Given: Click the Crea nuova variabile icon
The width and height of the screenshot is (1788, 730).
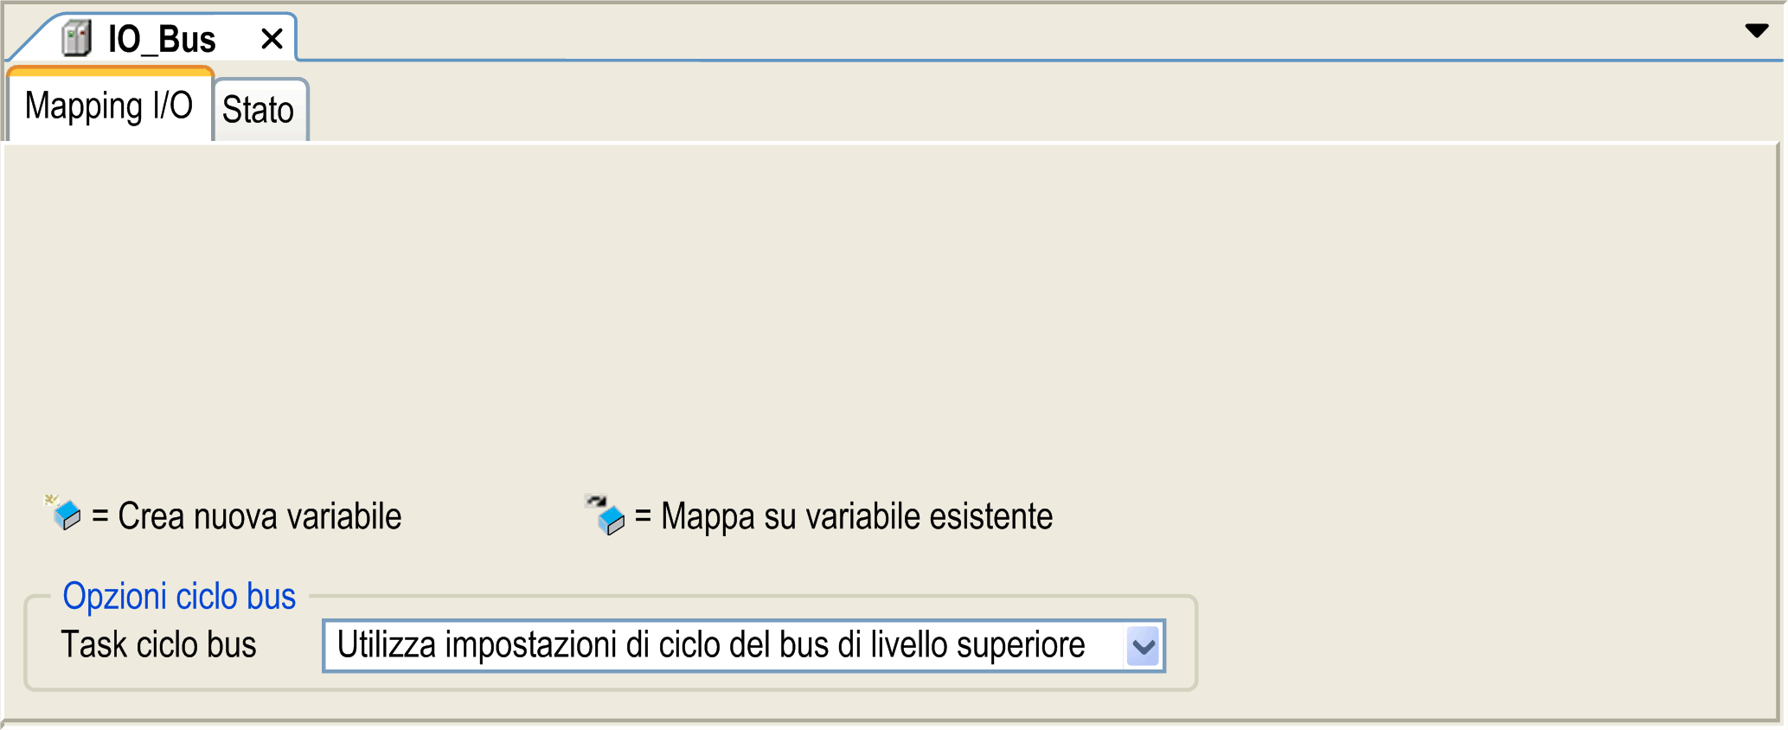Looking at the screenshot, I should 64,514.
